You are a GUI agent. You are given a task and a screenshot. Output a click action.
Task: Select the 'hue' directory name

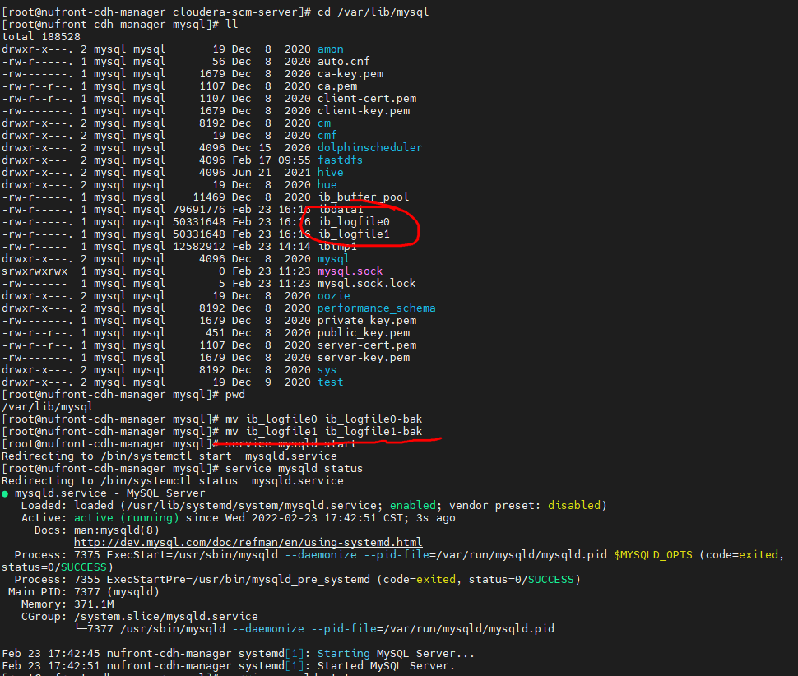pos(327,185)
